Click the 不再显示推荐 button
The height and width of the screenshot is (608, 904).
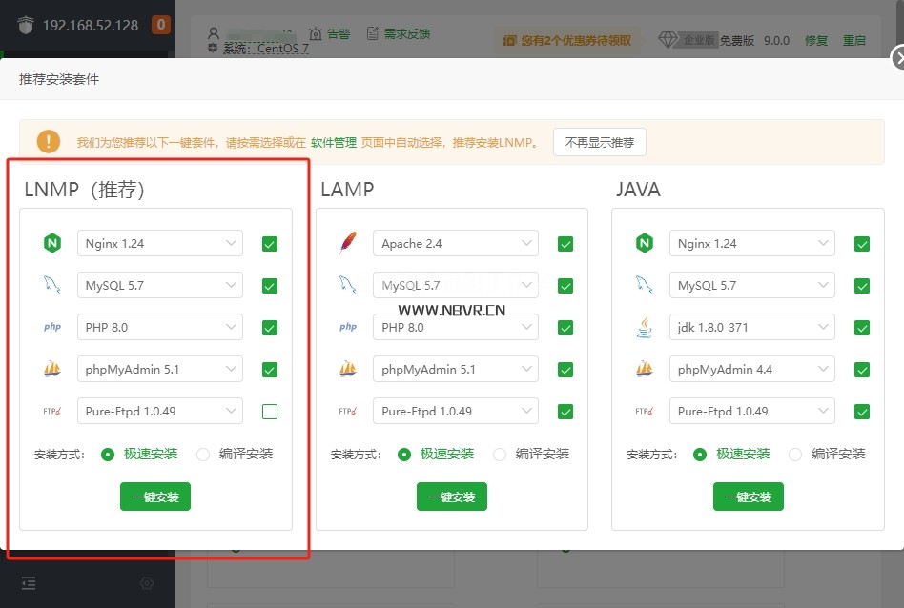[x=600, y=143]
